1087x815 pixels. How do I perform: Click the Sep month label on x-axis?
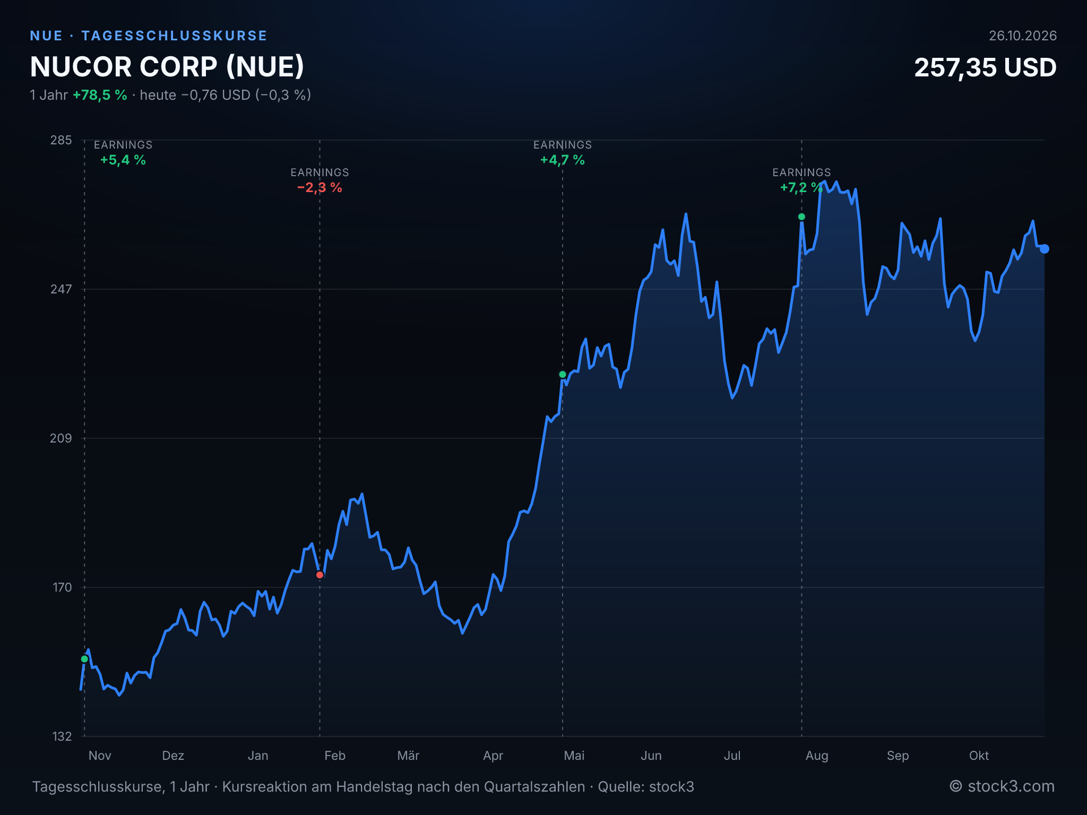pyautogui.click(x=898, y=756)
